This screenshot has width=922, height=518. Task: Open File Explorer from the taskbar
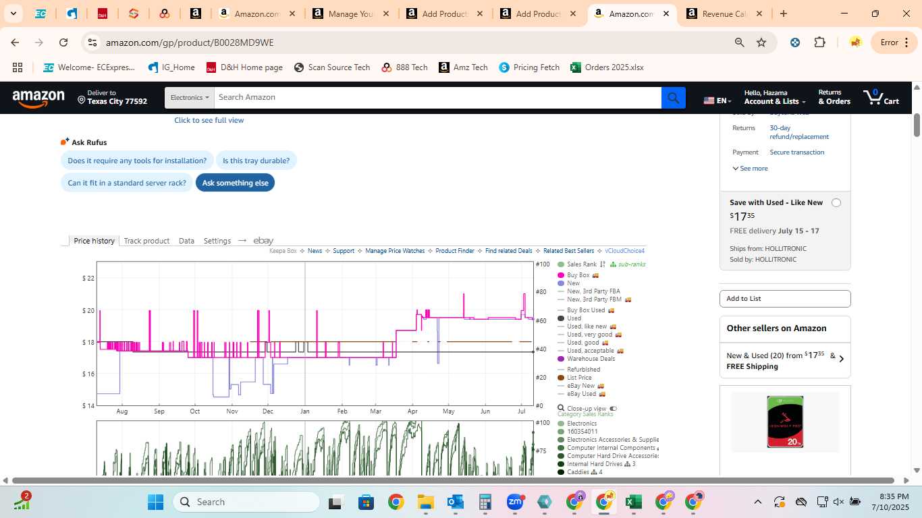click(x=425, y=502)
